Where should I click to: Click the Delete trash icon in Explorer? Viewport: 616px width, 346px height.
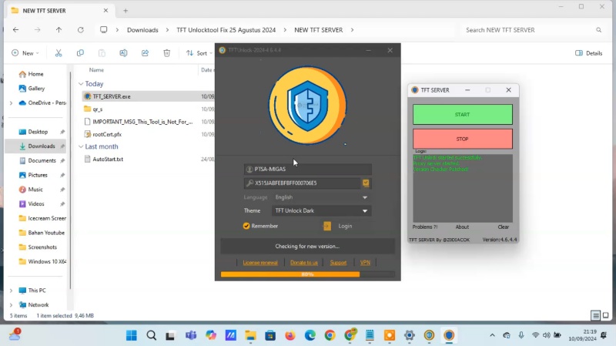click(x=166, y=53)
